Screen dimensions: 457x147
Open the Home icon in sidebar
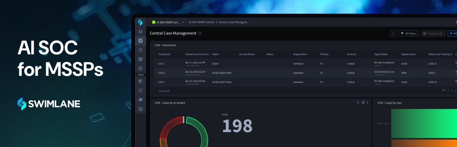point(141,32)
